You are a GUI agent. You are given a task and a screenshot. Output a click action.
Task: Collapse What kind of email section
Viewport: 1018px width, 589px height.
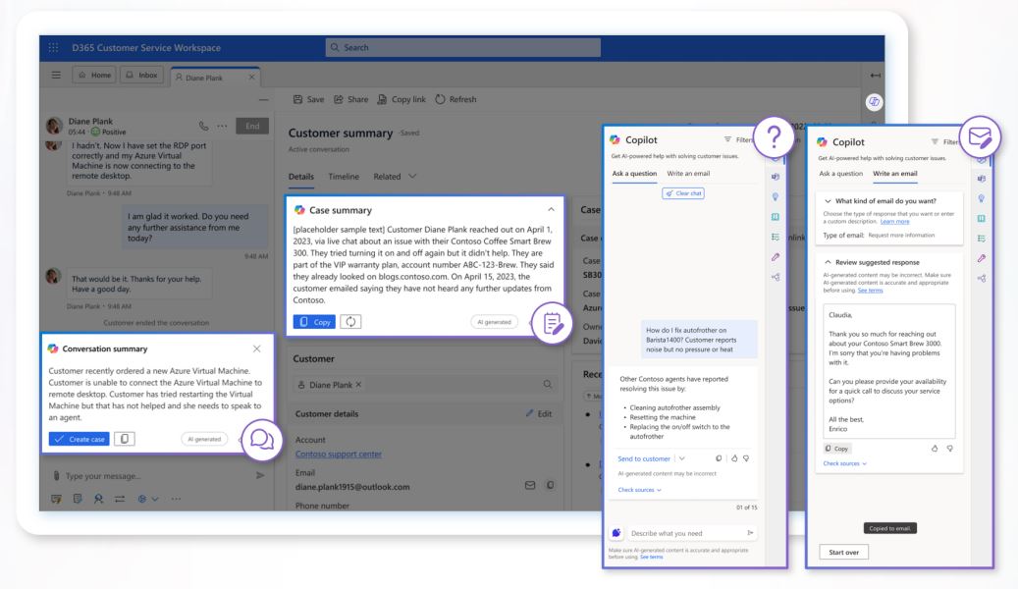coord(828,200)
